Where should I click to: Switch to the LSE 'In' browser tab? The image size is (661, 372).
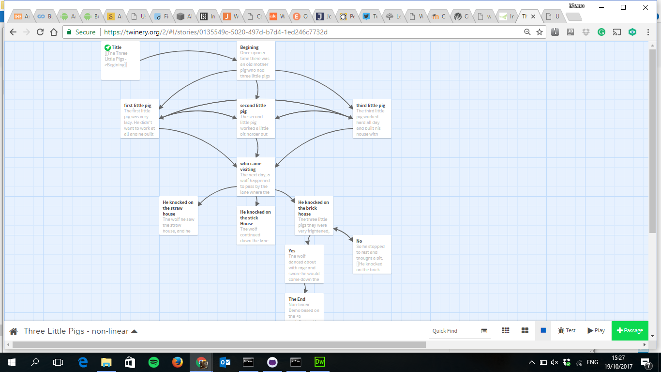tap(208, 16)
